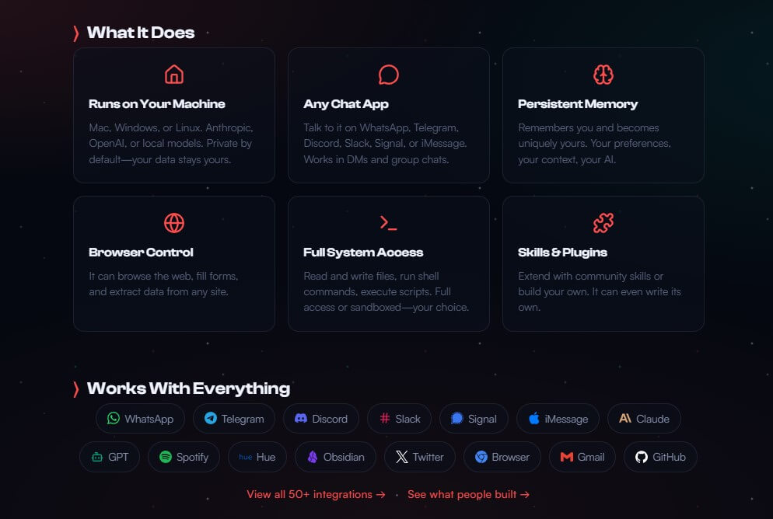Select the WhatsApp integration chip
The image size is (773, 519).
pos(141,419)
